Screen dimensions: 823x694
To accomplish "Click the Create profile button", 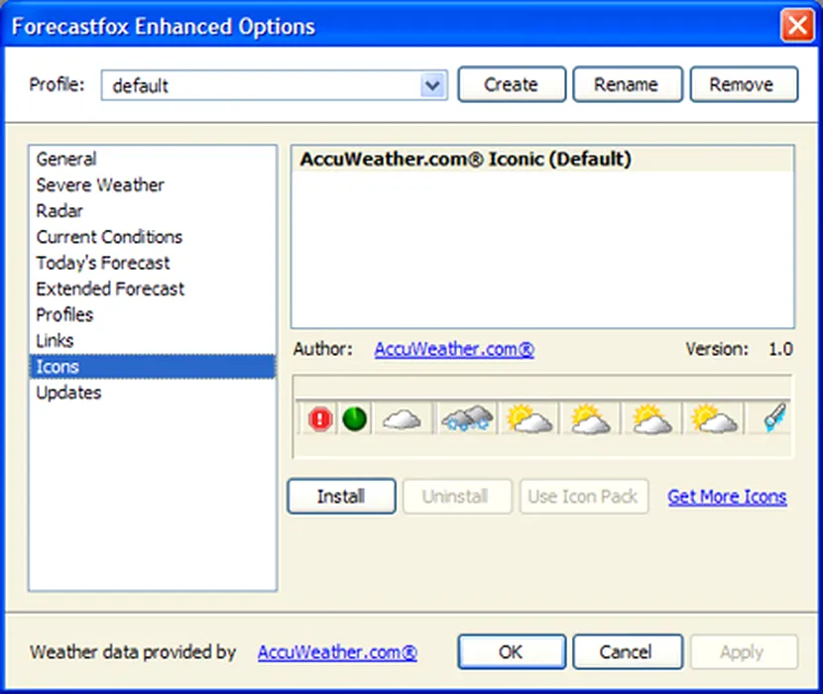I will [512, 84].
